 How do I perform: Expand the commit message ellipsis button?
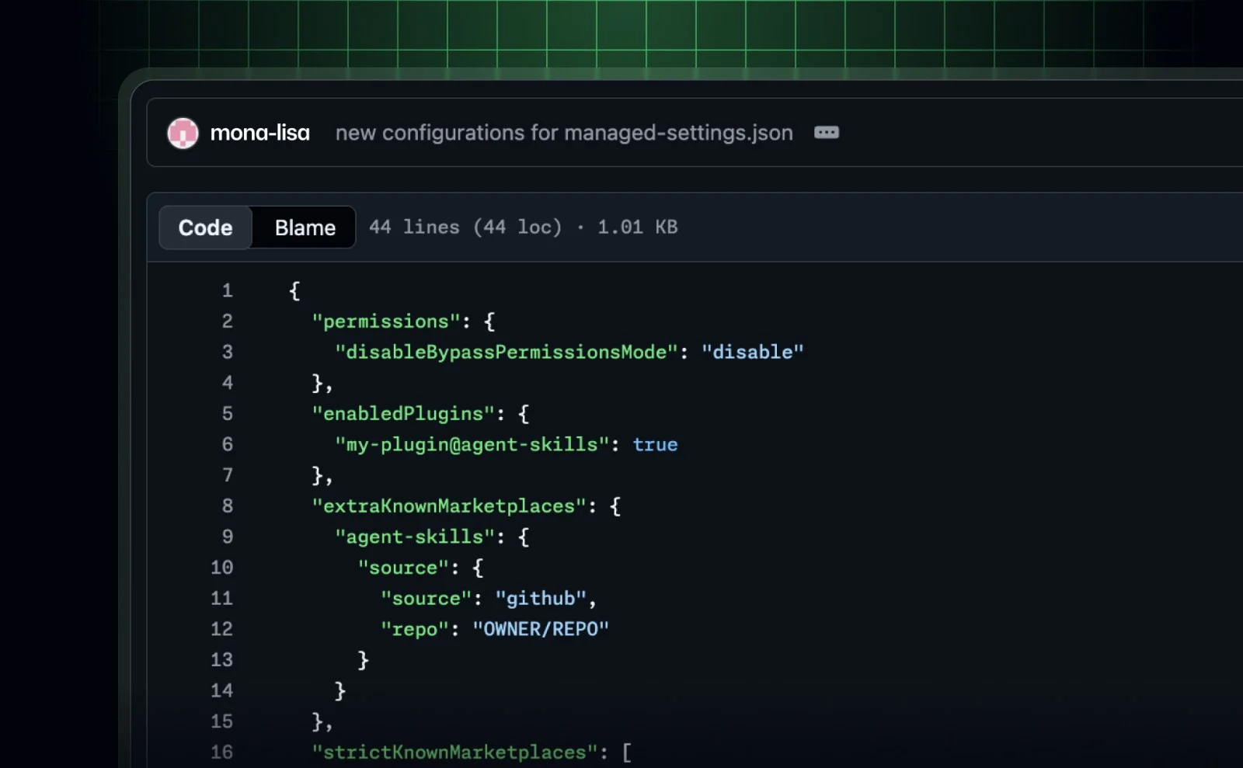click(827, 133)
